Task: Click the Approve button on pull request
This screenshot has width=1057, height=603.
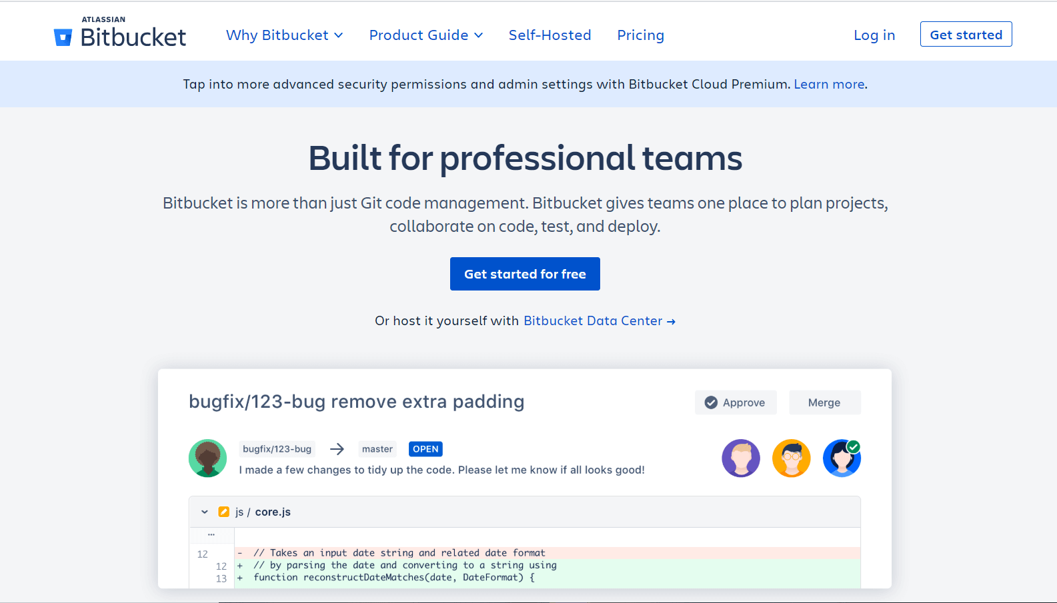Action: tap(736, 402)
